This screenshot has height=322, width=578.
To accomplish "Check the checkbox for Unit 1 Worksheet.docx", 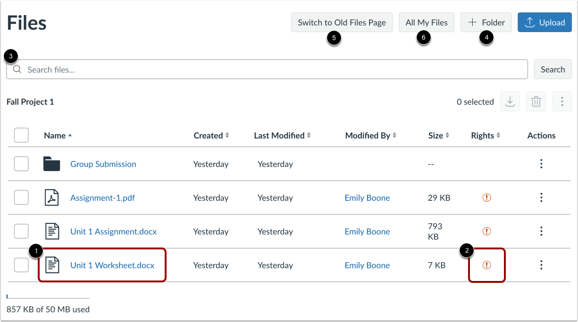I will tap(21, 265).
